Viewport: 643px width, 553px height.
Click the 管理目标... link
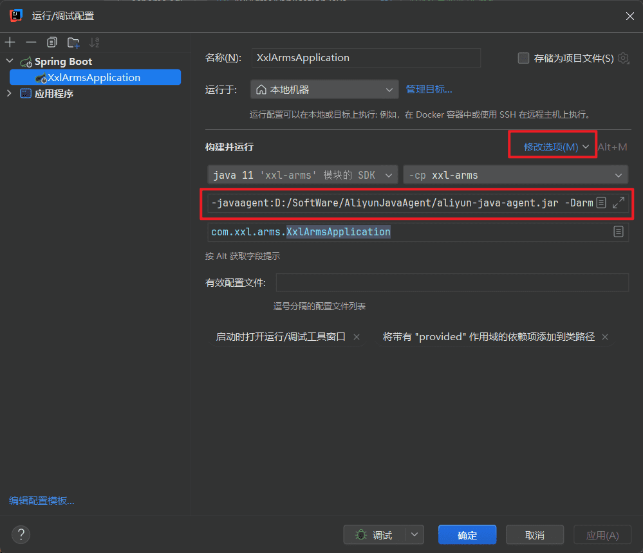point(429,89)
